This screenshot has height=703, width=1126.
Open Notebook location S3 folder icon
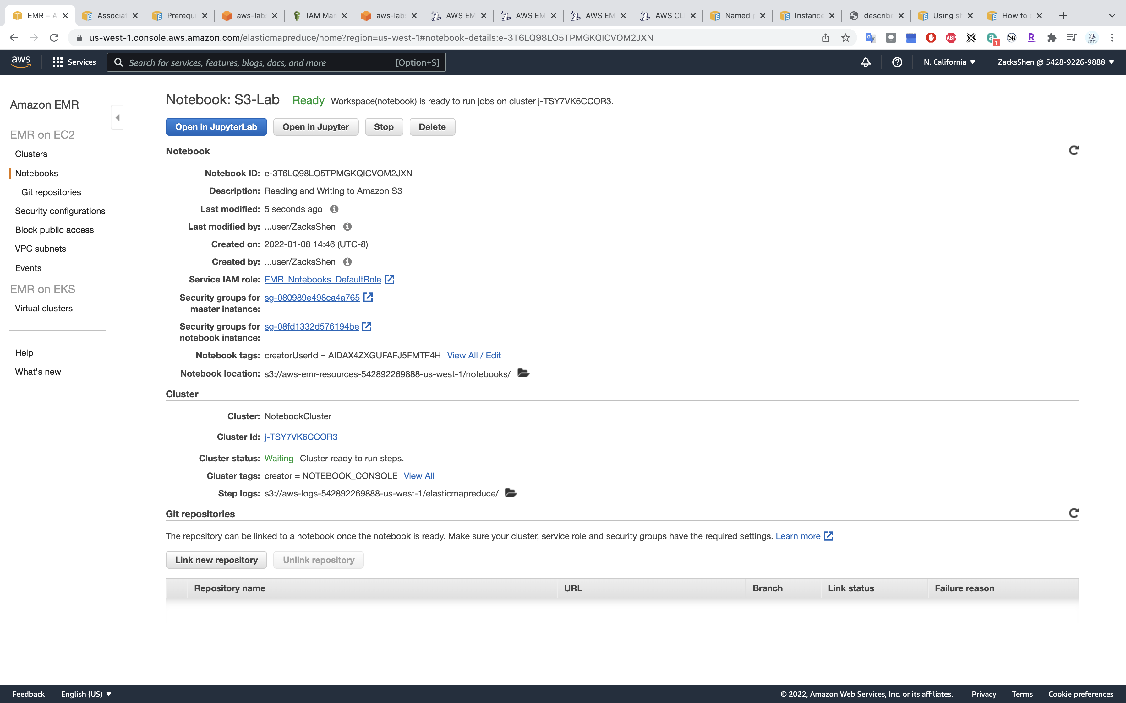coord(523,373)
